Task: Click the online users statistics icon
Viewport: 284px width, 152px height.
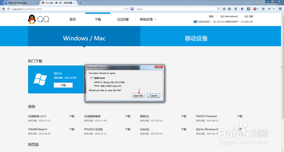Action: (195, 22)
